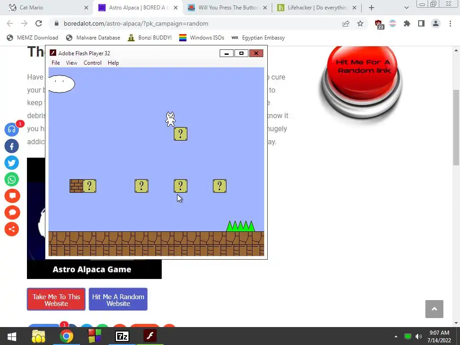The image size is (460, 345).
Task: Open the Flash Player taskbar icon
Action: point(150,336)
